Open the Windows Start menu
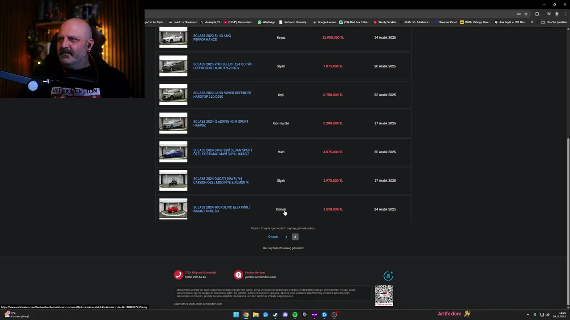Image resolution: width=570 pixels, height=320 pixels. pyautogui.click(x=236, y=315)
